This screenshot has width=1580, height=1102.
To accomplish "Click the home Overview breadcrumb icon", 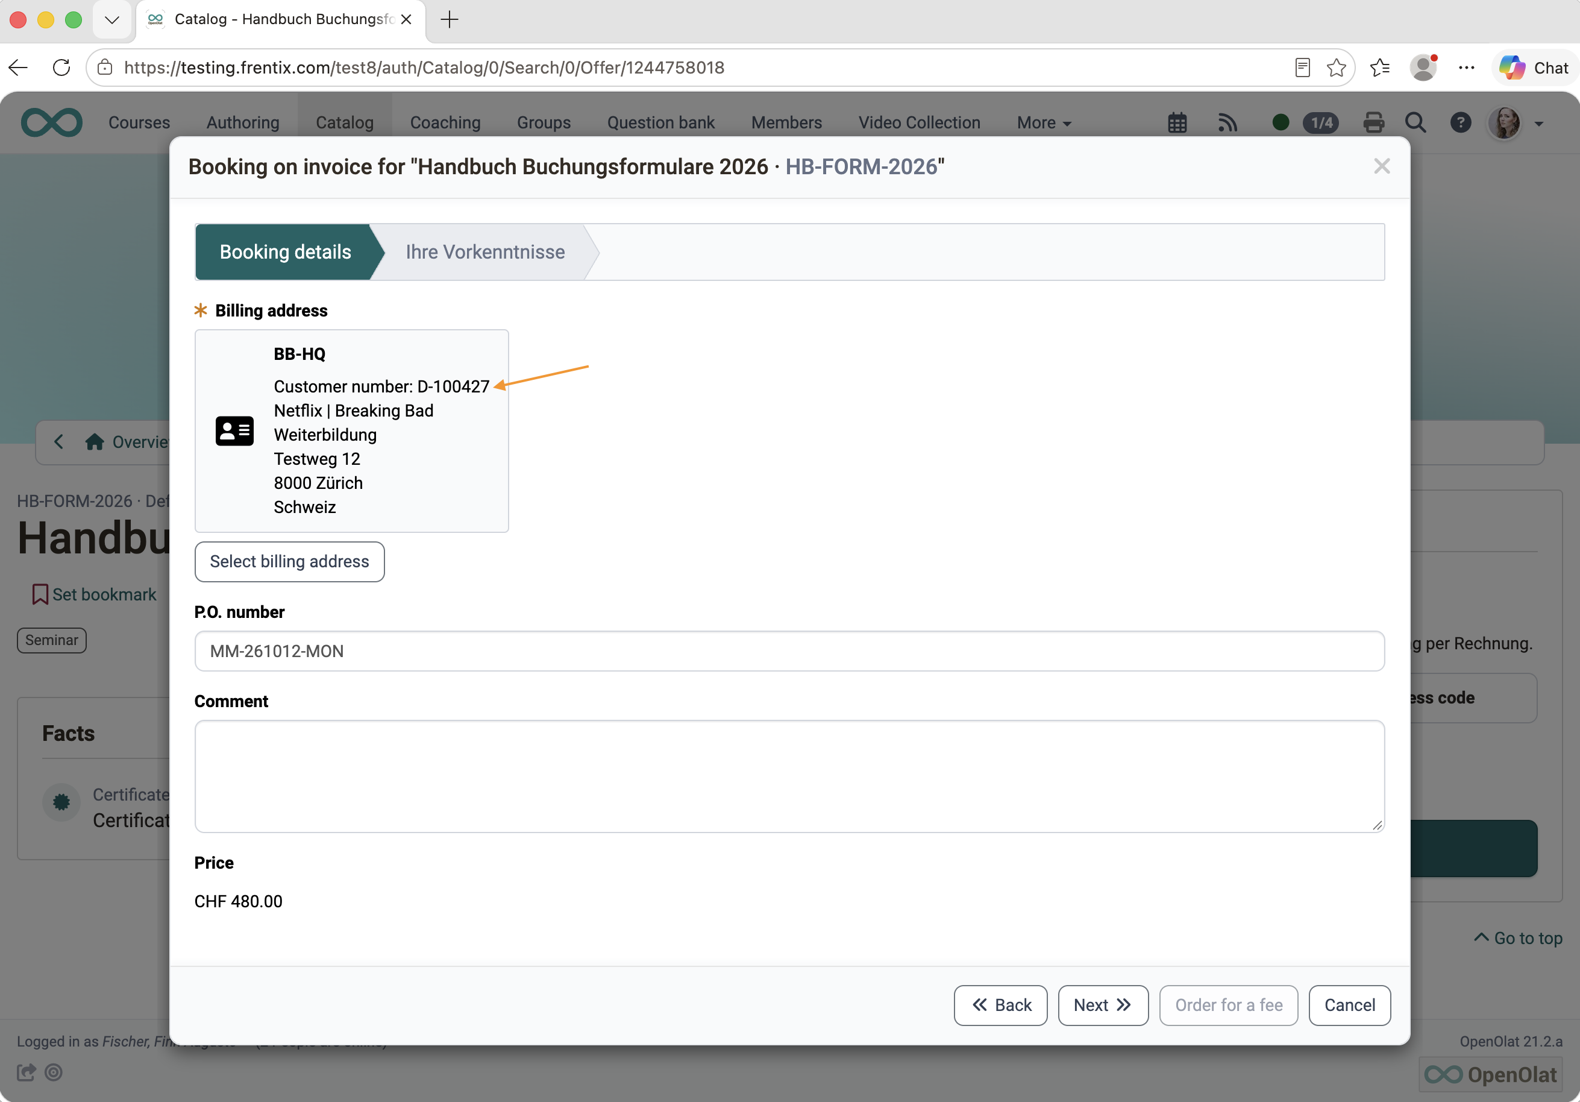I will (x=94, y=442).
